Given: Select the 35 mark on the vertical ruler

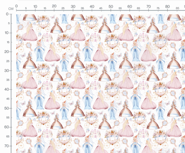Looking at the screenshot, I should tap(8, 80).
